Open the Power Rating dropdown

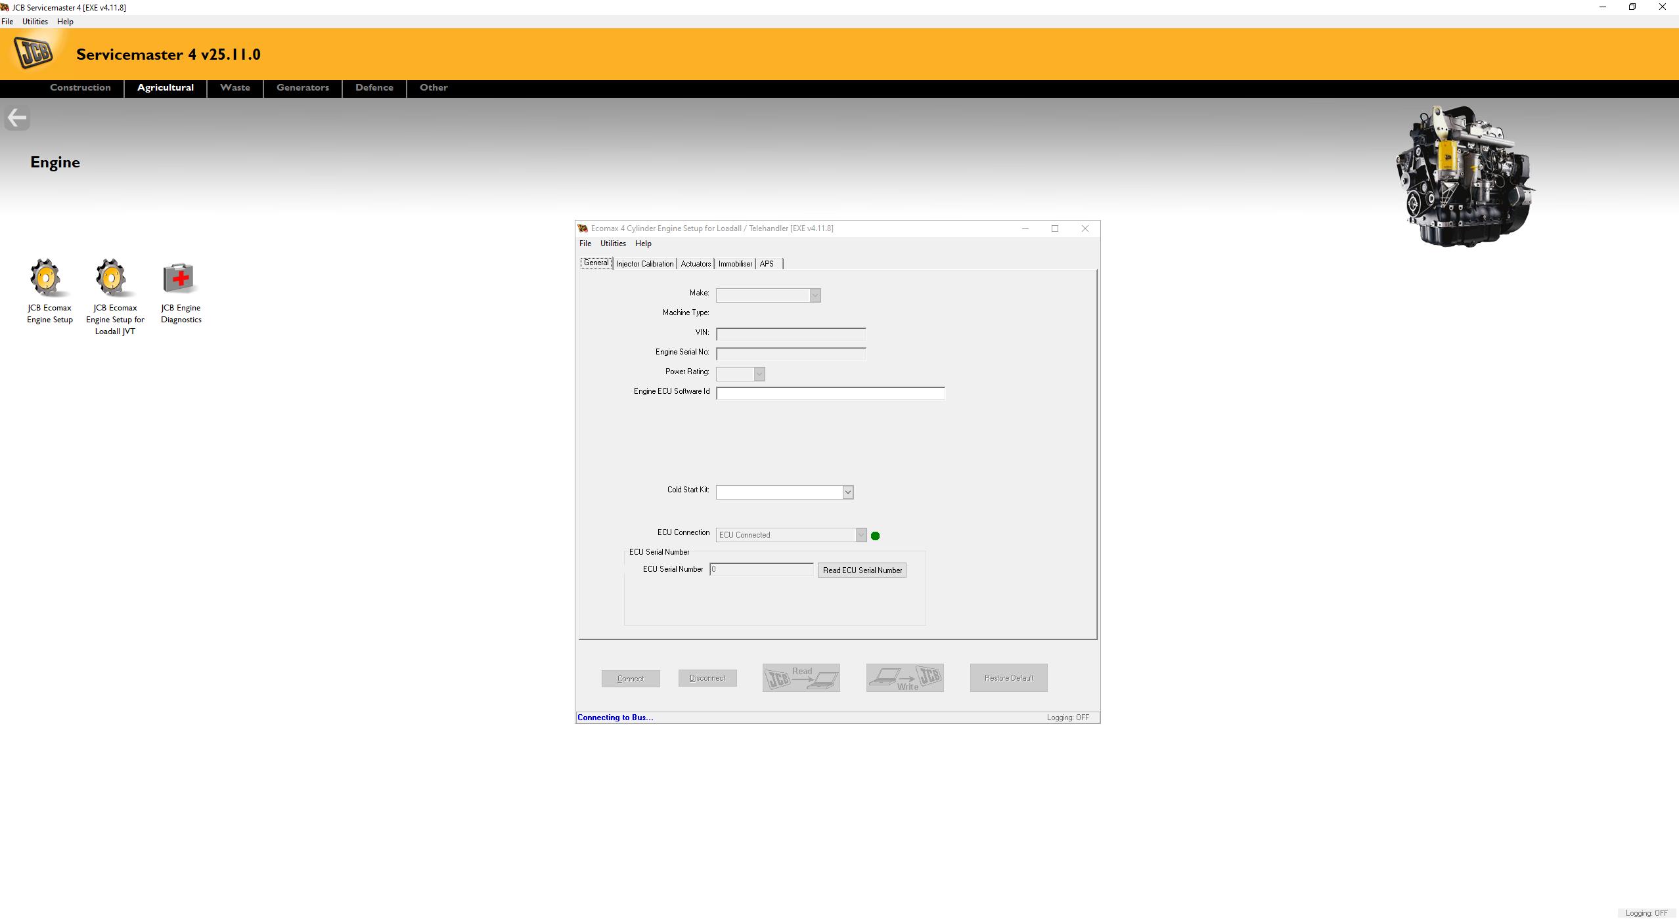(x=759, y=374)
